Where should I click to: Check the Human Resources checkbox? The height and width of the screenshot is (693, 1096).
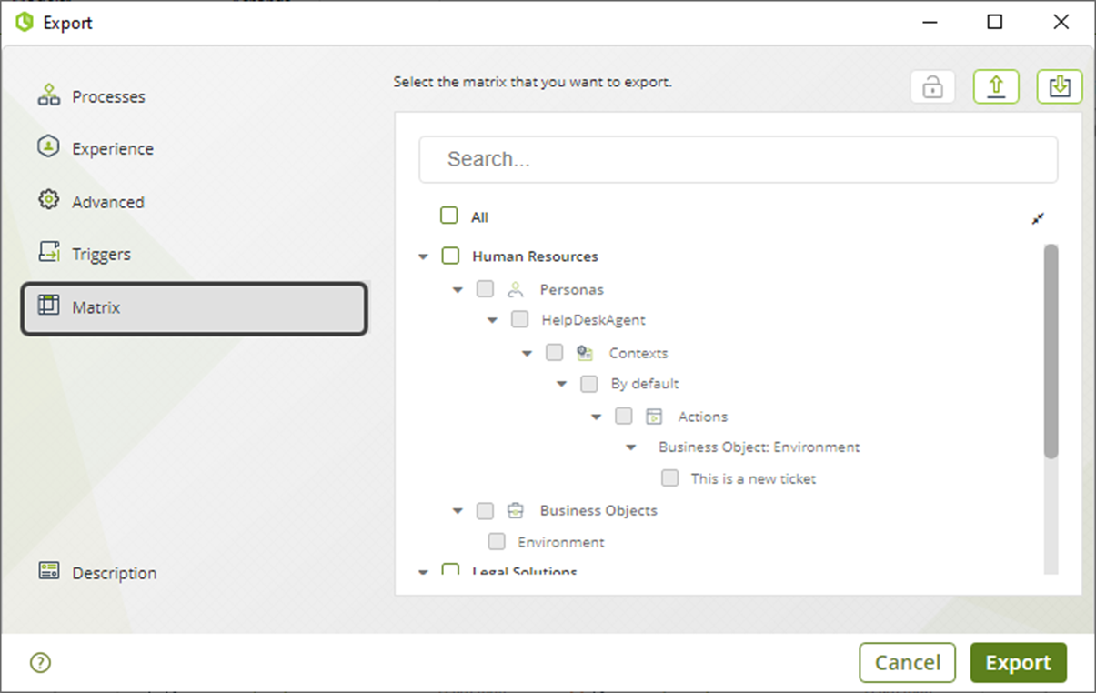(450, 256)
